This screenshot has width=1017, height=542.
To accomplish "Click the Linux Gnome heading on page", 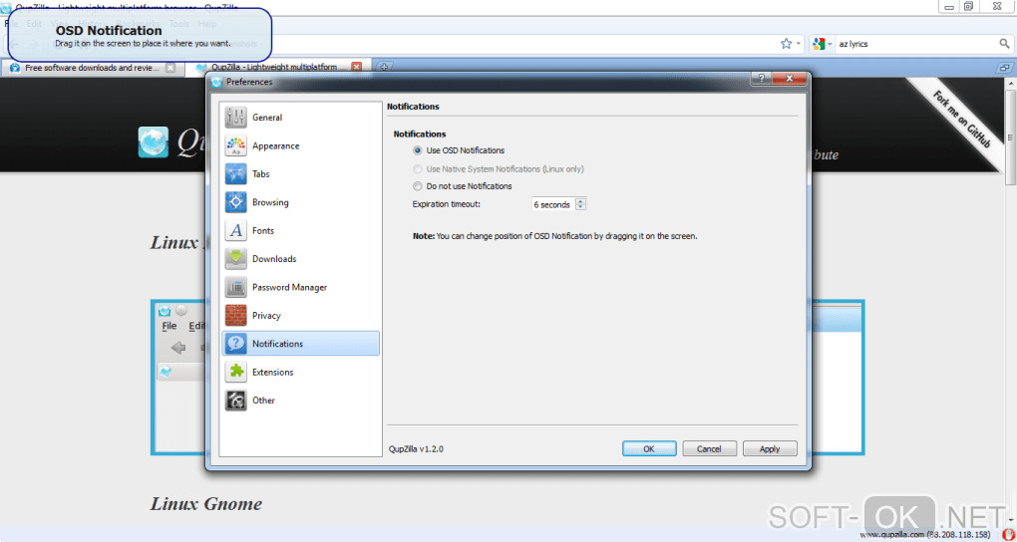I will pos(206,504).
